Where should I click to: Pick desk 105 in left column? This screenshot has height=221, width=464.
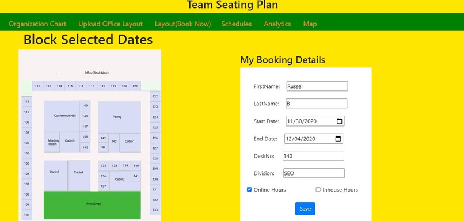[x=26, y=163]
